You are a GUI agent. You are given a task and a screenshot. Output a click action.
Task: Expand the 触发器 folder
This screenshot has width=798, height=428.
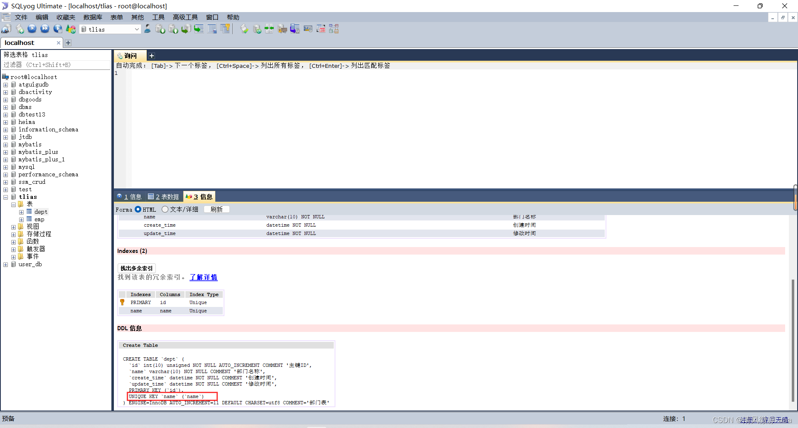[x=13, y=250]
